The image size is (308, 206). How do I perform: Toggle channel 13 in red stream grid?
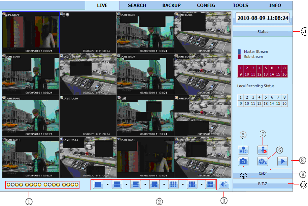[266, 74]
